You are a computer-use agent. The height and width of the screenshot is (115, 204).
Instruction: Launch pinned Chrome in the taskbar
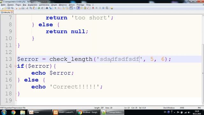click(x=13, y=112)
